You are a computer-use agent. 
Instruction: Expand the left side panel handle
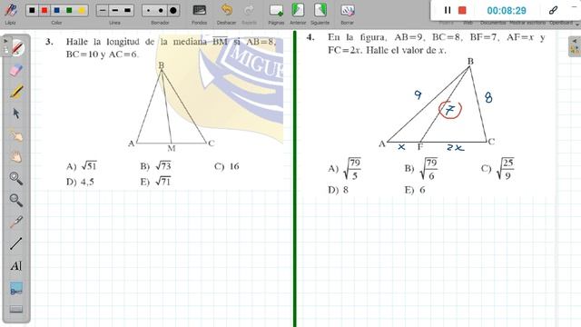[x=5, y=46]
